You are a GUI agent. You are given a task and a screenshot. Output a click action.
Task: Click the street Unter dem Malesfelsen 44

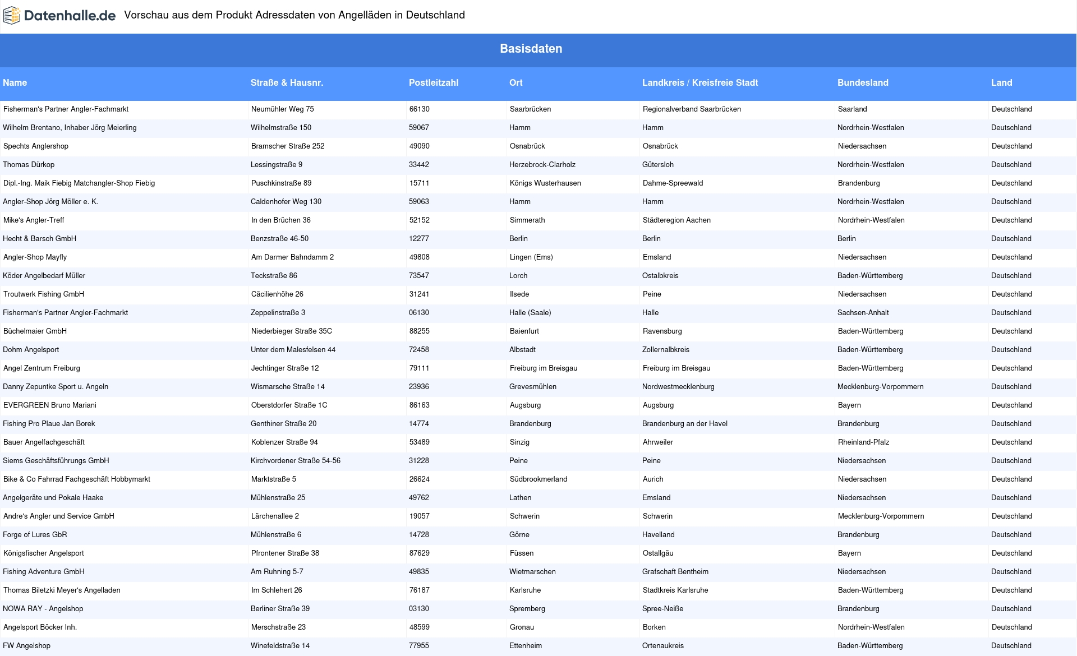click(x=293, y=350)
